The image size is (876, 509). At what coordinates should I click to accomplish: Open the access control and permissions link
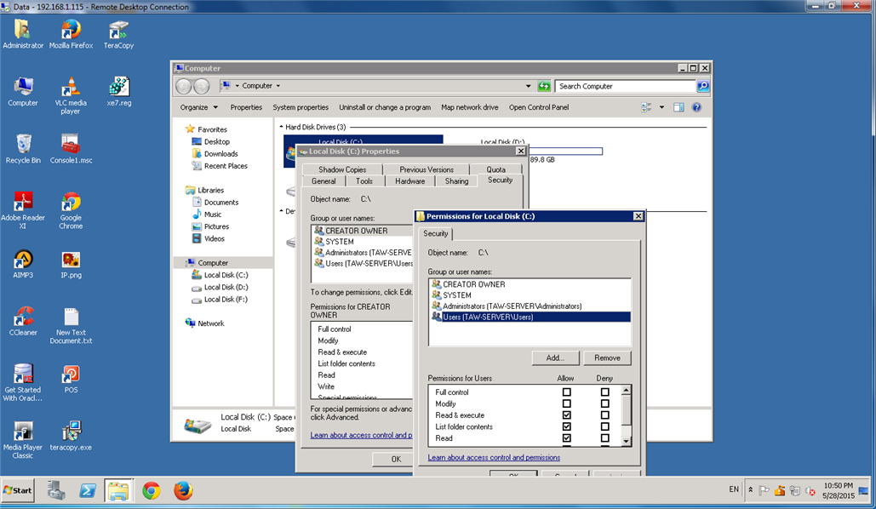pos(494,457)
